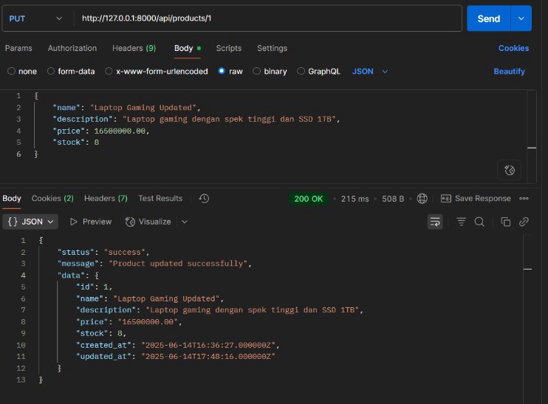
Task: Expand the Send button arrow dropdown
Action: [x=521, y=18]
